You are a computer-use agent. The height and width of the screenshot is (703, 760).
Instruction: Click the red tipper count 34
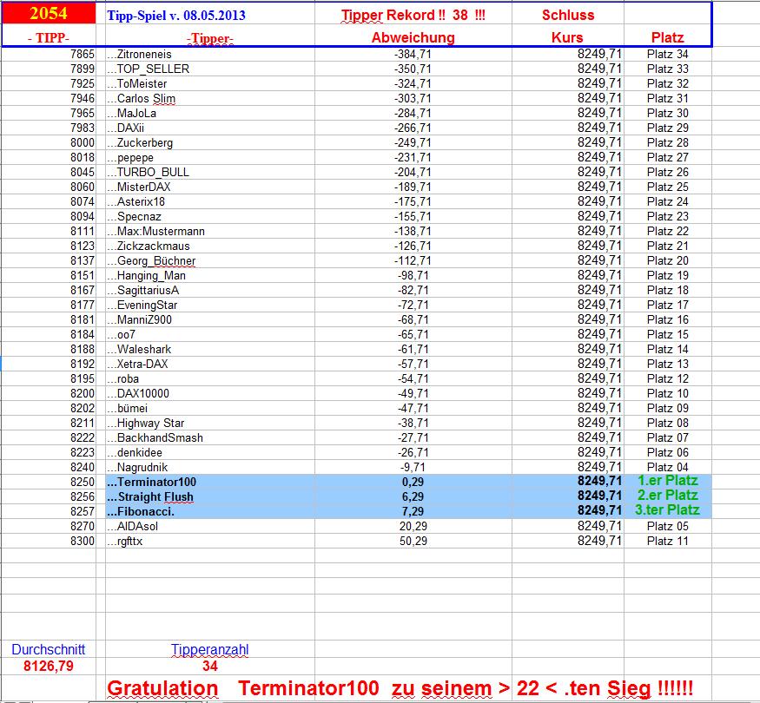tap(210, 667)
